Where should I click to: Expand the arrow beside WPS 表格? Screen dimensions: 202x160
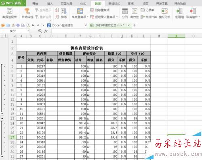click(25, 3)
